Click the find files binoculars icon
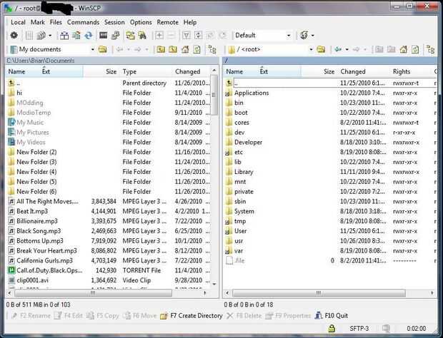The width and height of the screenshot is (443, 338). [142, 35]
